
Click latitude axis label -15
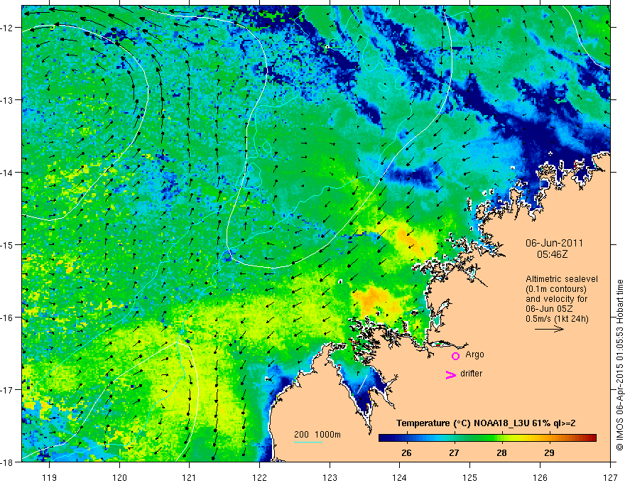pyautogui.click(x=6, y=244)
